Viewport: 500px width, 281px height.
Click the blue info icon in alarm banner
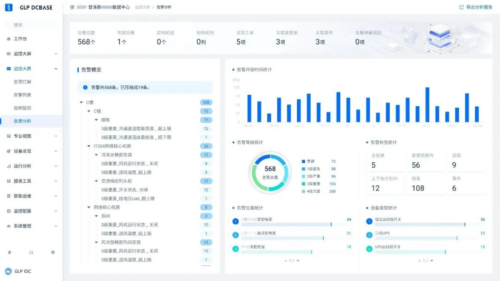85,87
